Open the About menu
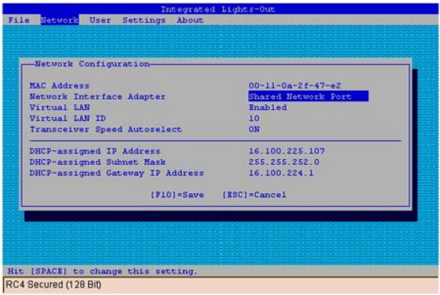Image resolution: width=440 pixels, height=295 pixels. coord(190,20)
